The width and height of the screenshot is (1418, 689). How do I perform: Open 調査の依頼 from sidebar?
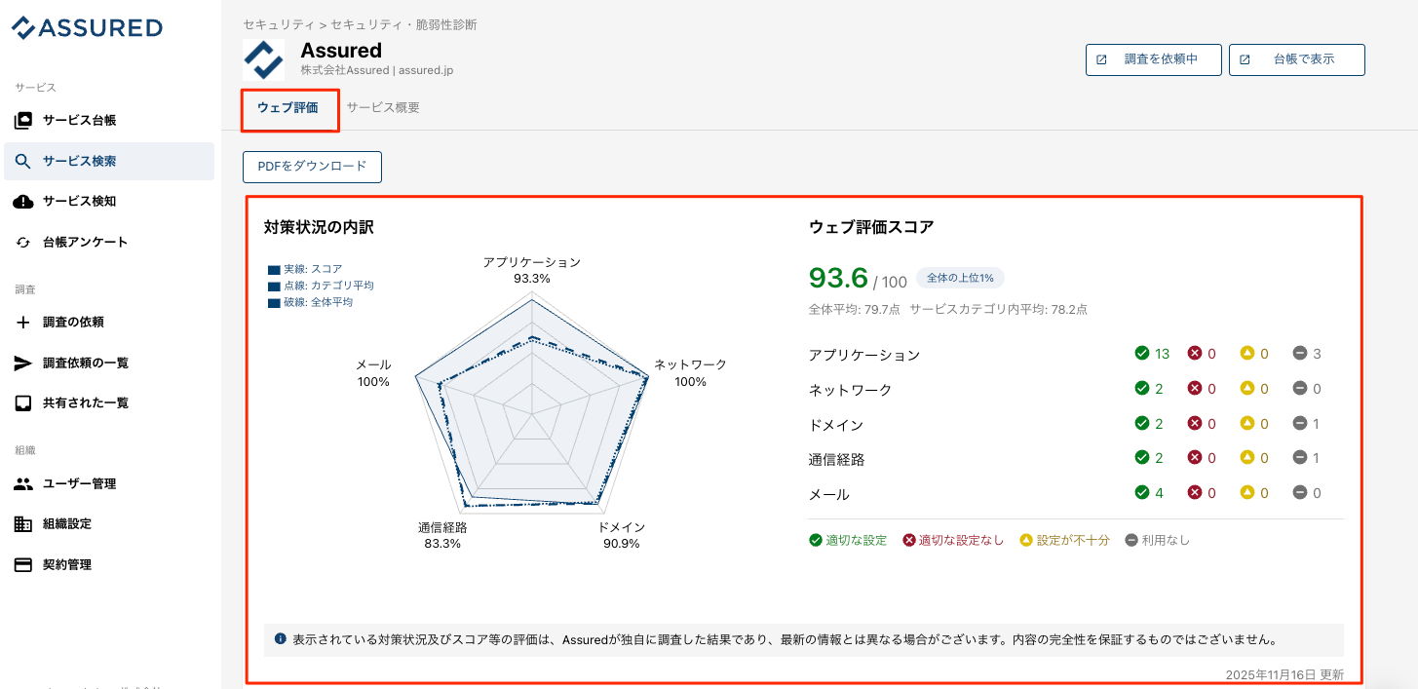coord(109,323)
